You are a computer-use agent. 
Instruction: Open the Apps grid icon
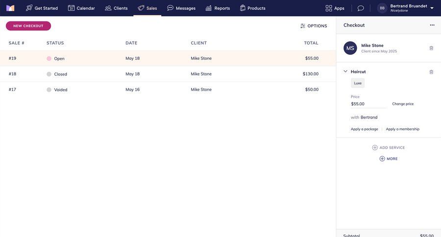(328, 8)
